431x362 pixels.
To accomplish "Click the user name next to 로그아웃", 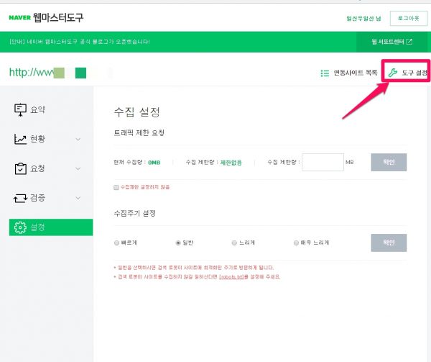I will 363,19.
